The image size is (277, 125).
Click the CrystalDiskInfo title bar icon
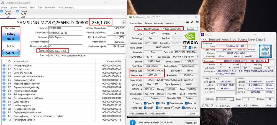tap(3, 3)
